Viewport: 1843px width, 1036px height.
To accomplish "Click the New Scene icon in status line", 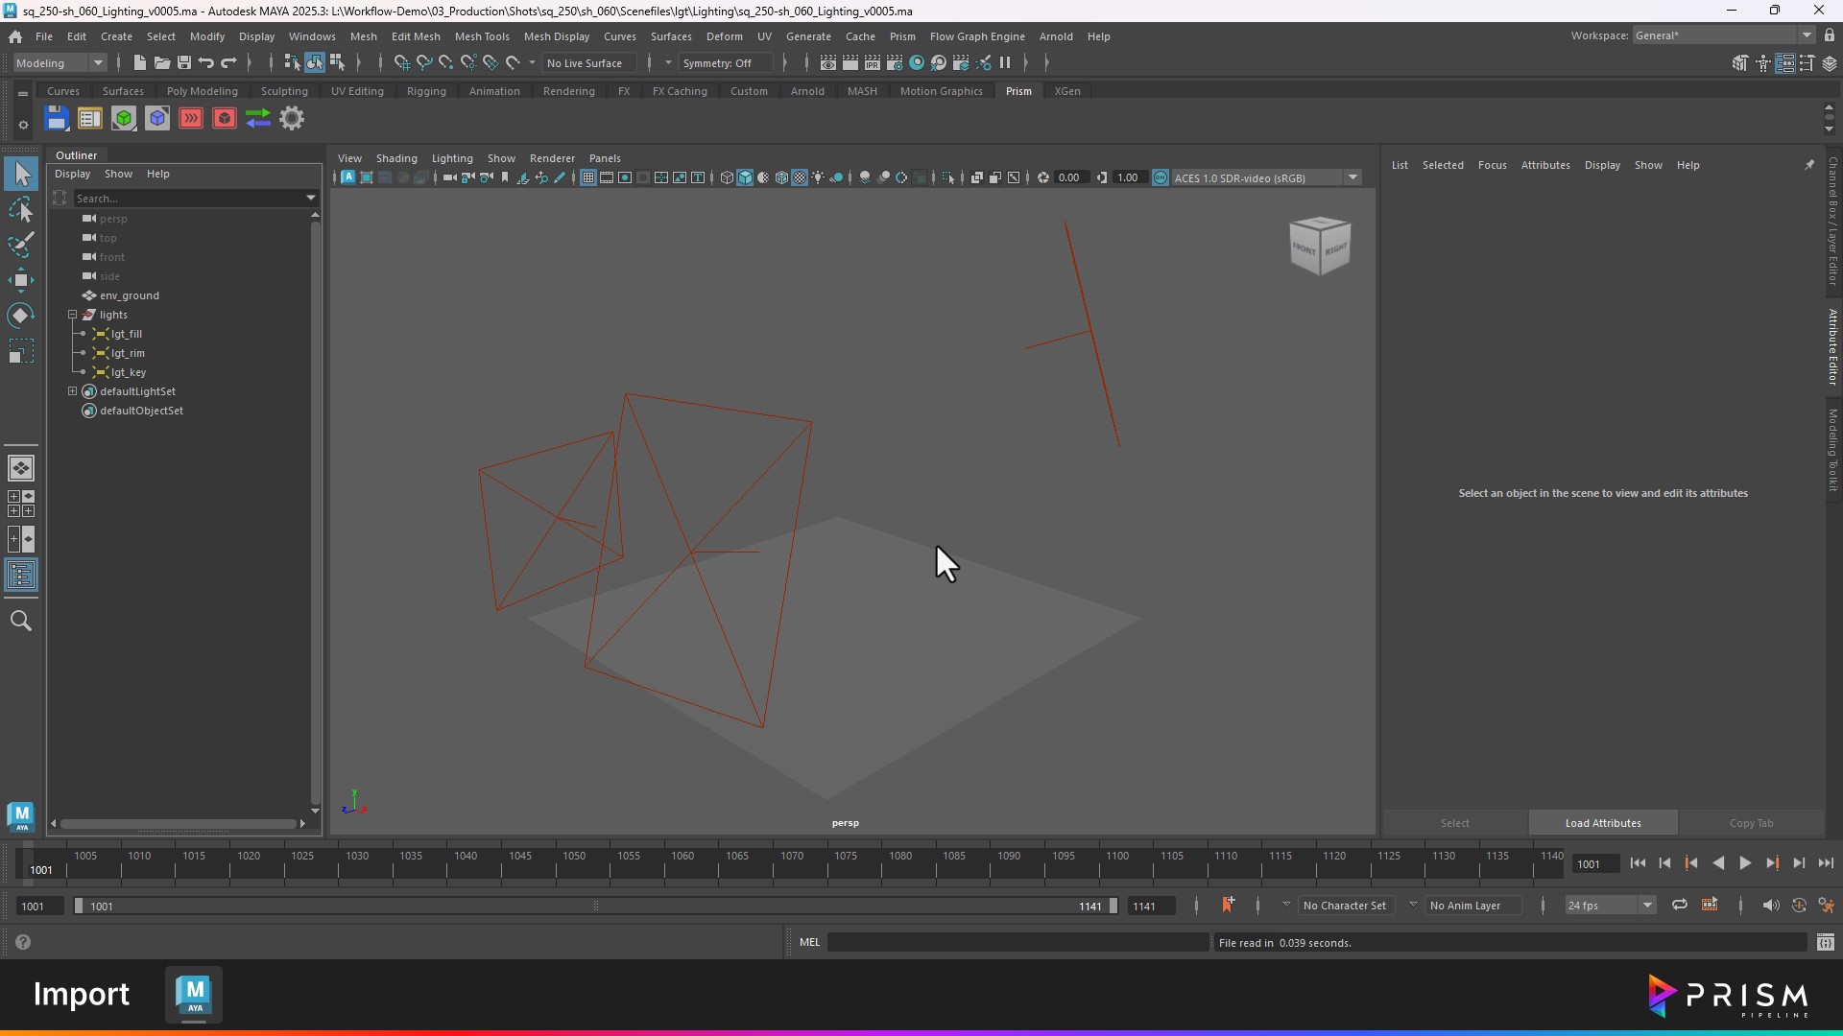I will [x=139, y=63].
